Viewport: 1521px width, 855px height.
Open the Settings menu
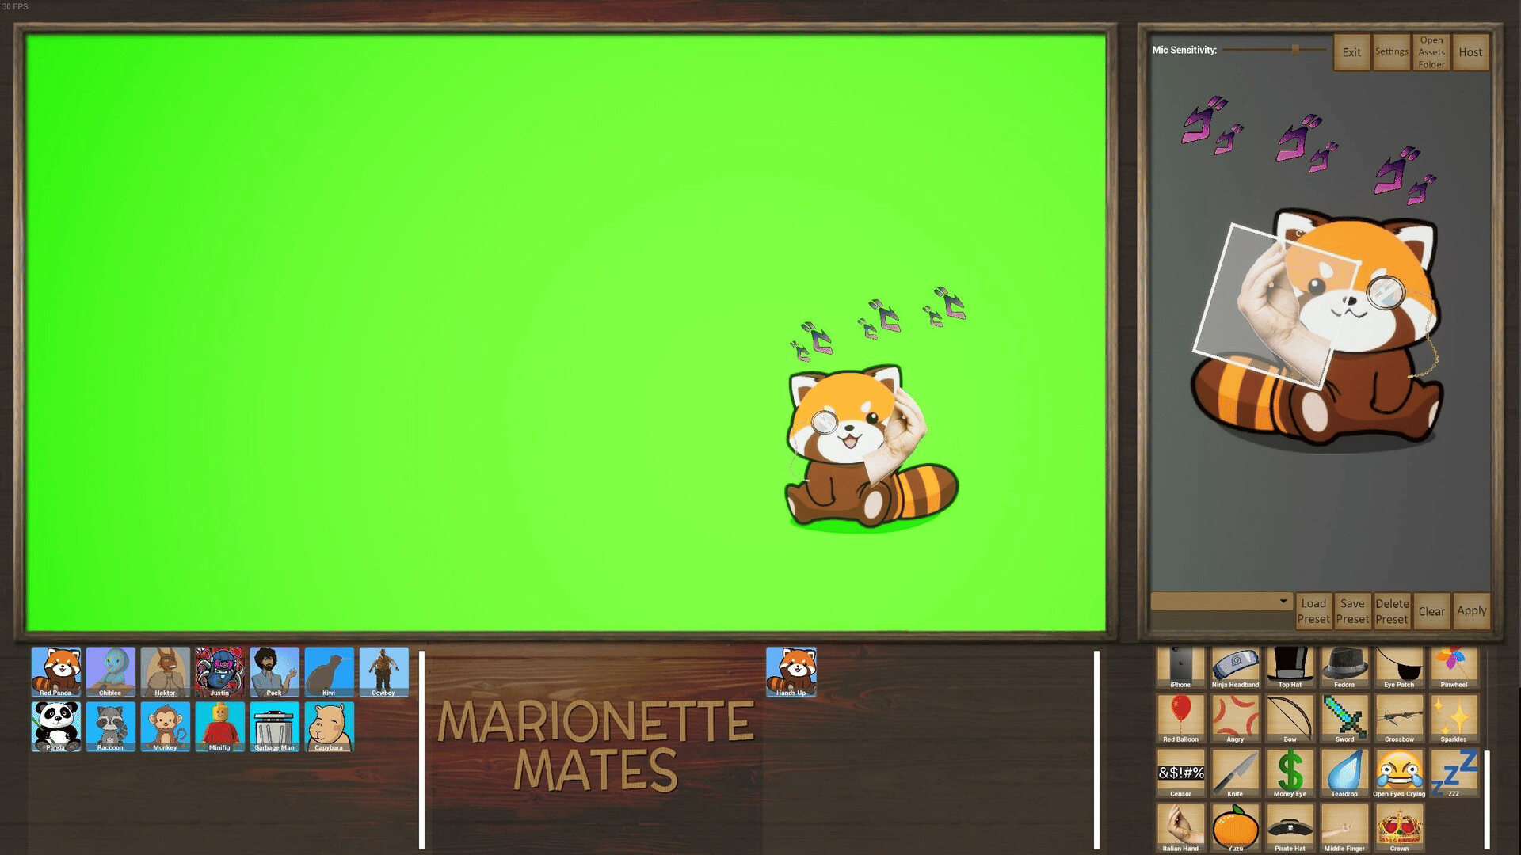[x=1391, y=52]
